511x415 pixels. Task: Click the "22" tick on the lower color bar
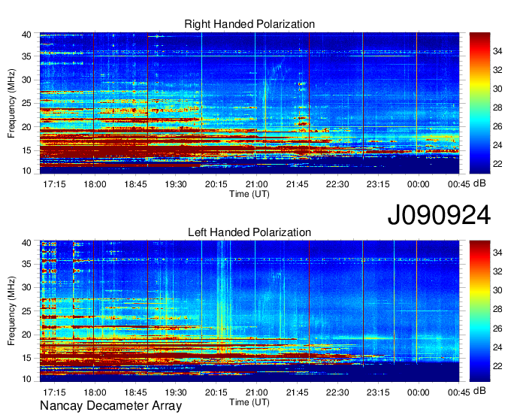point(497,366)
